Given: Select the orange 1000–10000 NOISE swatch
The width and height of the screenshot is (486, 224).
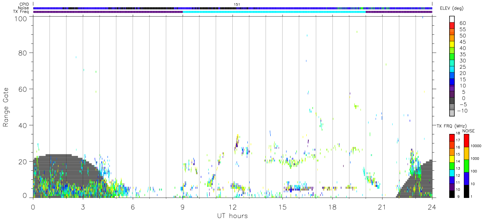Looking at the screenshot, I should 466,153.
